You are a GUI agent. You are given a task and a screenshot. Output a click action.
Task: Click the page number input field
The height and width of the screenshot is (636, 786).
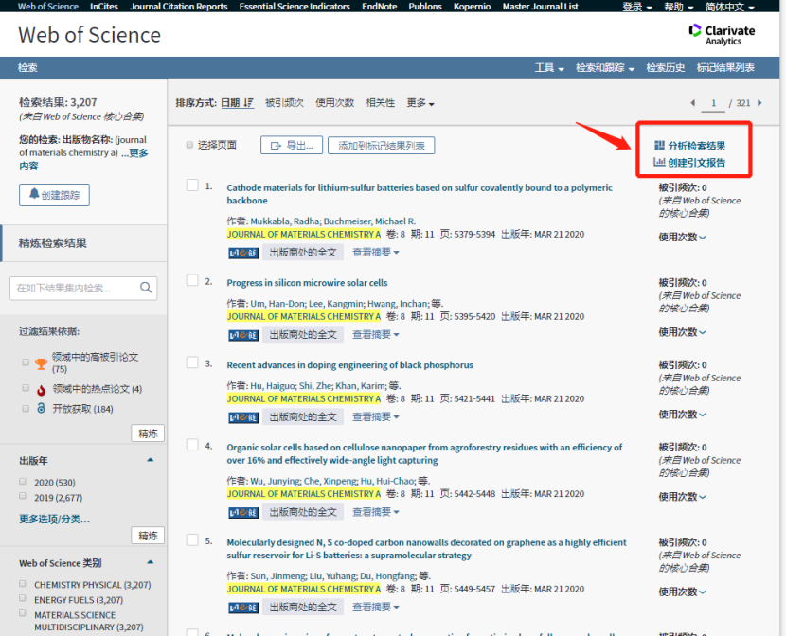(713, 103)
